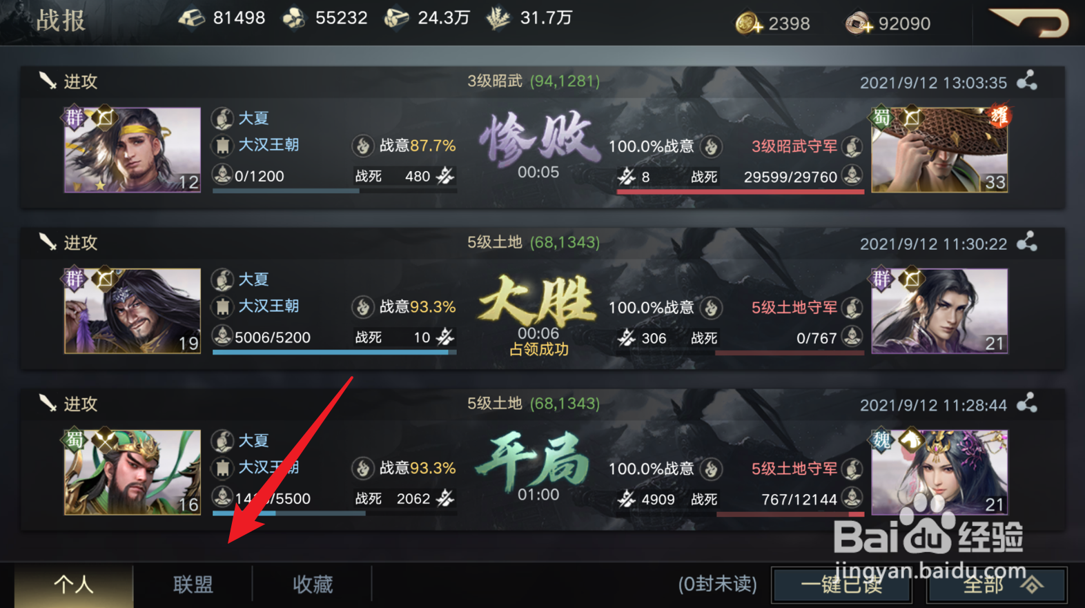Screen dimensions: 1085x608
Task: Open level 16 green general portrait
Action: tap(132, 472)
